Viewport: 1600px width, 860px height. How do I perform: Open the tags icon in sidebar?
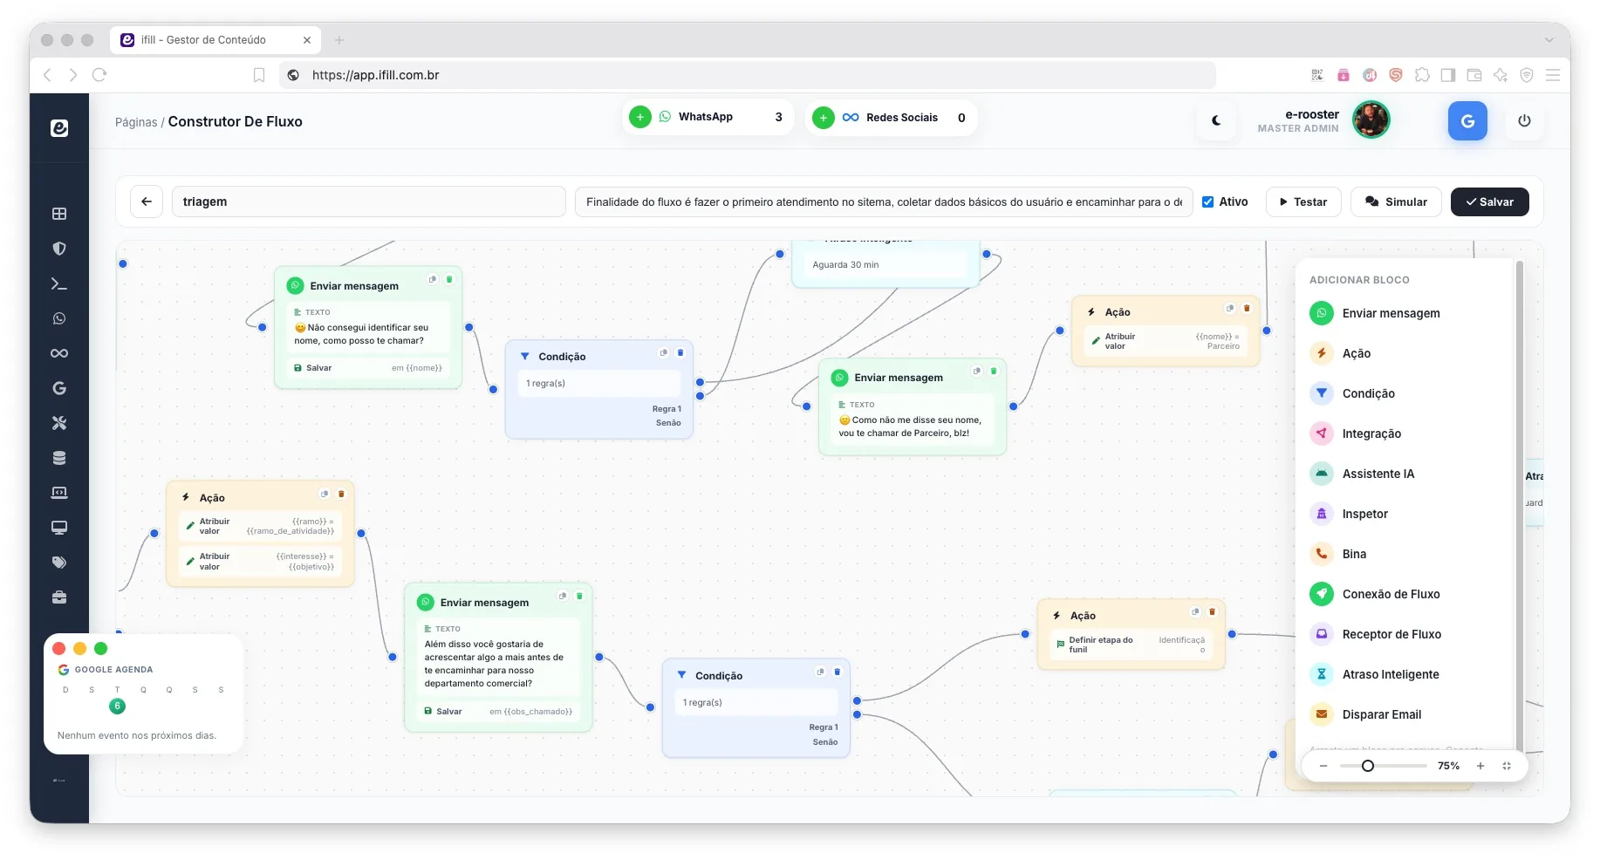tap(59, 563)
